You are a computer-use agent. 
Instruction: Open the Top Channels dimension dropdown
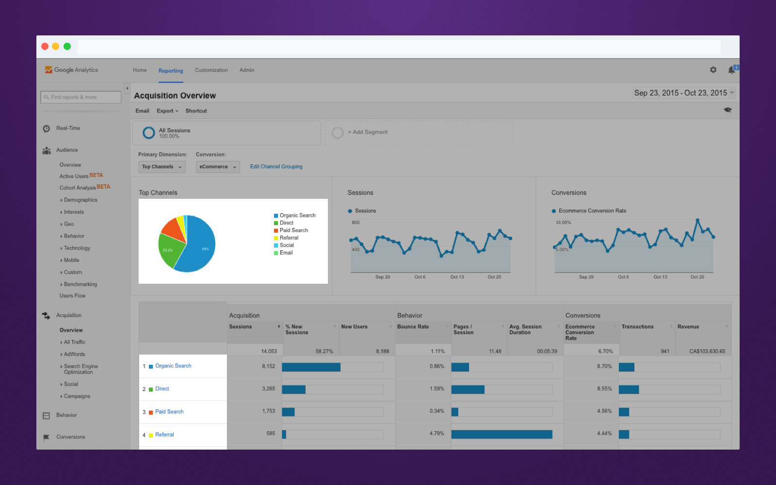click(162, 167)
